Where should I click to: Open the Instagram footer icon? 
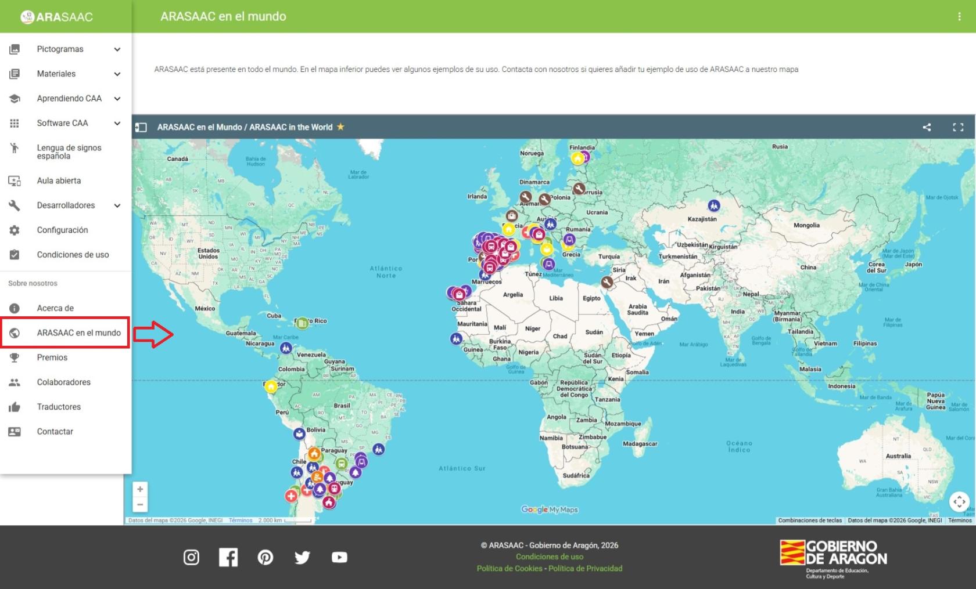point(191,557)
